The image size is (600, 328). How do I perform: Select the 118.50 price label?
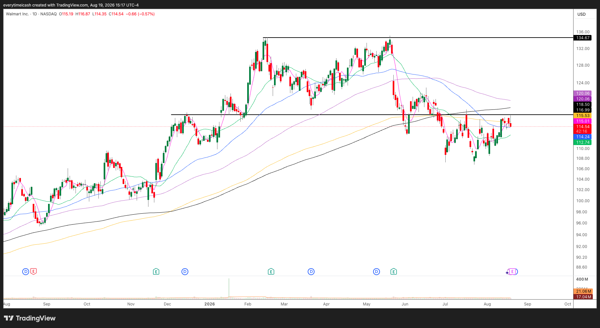pyautogui.click(x=583, y=105)
